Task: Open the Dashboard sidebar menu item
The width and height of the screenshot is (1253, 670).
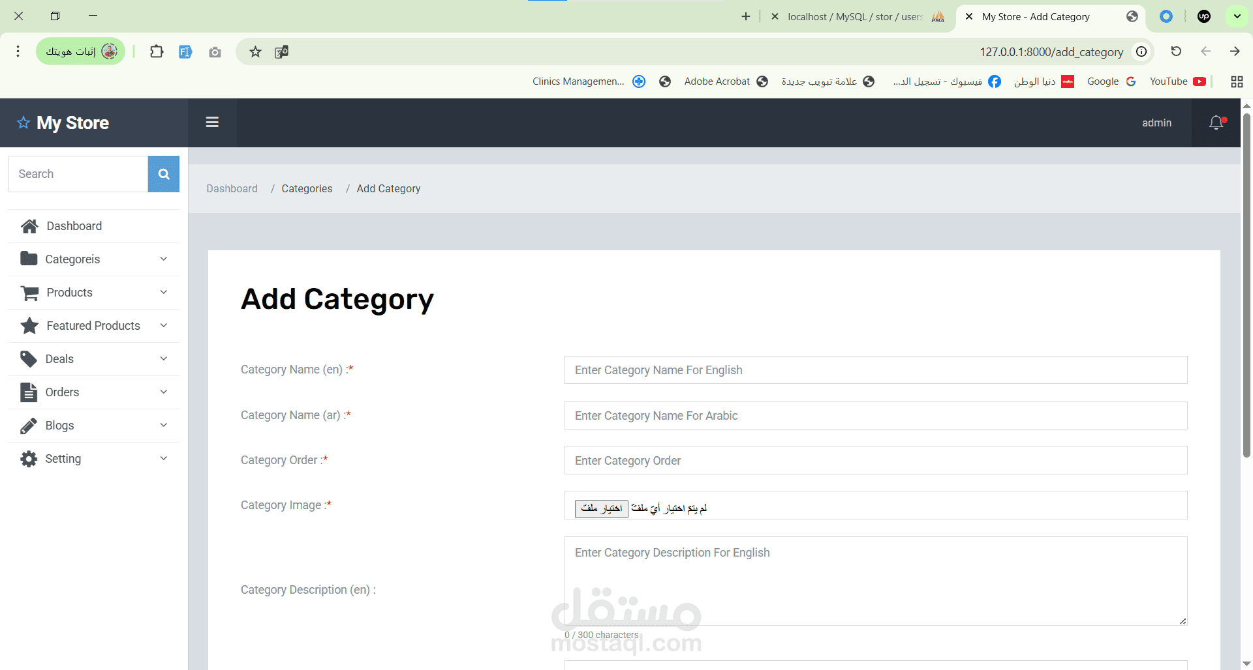Action: [94, 226]
